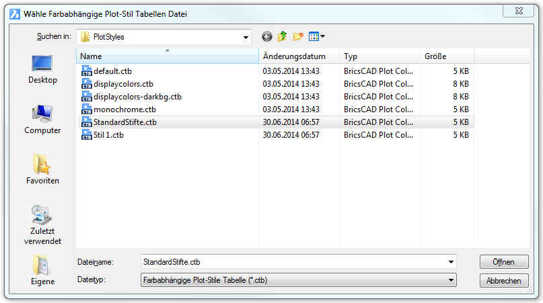Select the displaycolors-darkbg.ctb file
The height and width of the screenshot is (303, 543).
[x=137, y=96]
